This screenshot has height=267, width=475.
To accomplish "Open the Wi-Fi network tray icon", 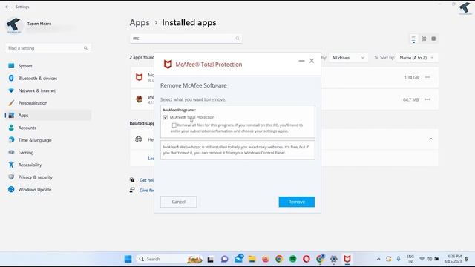I will point(422,259).
